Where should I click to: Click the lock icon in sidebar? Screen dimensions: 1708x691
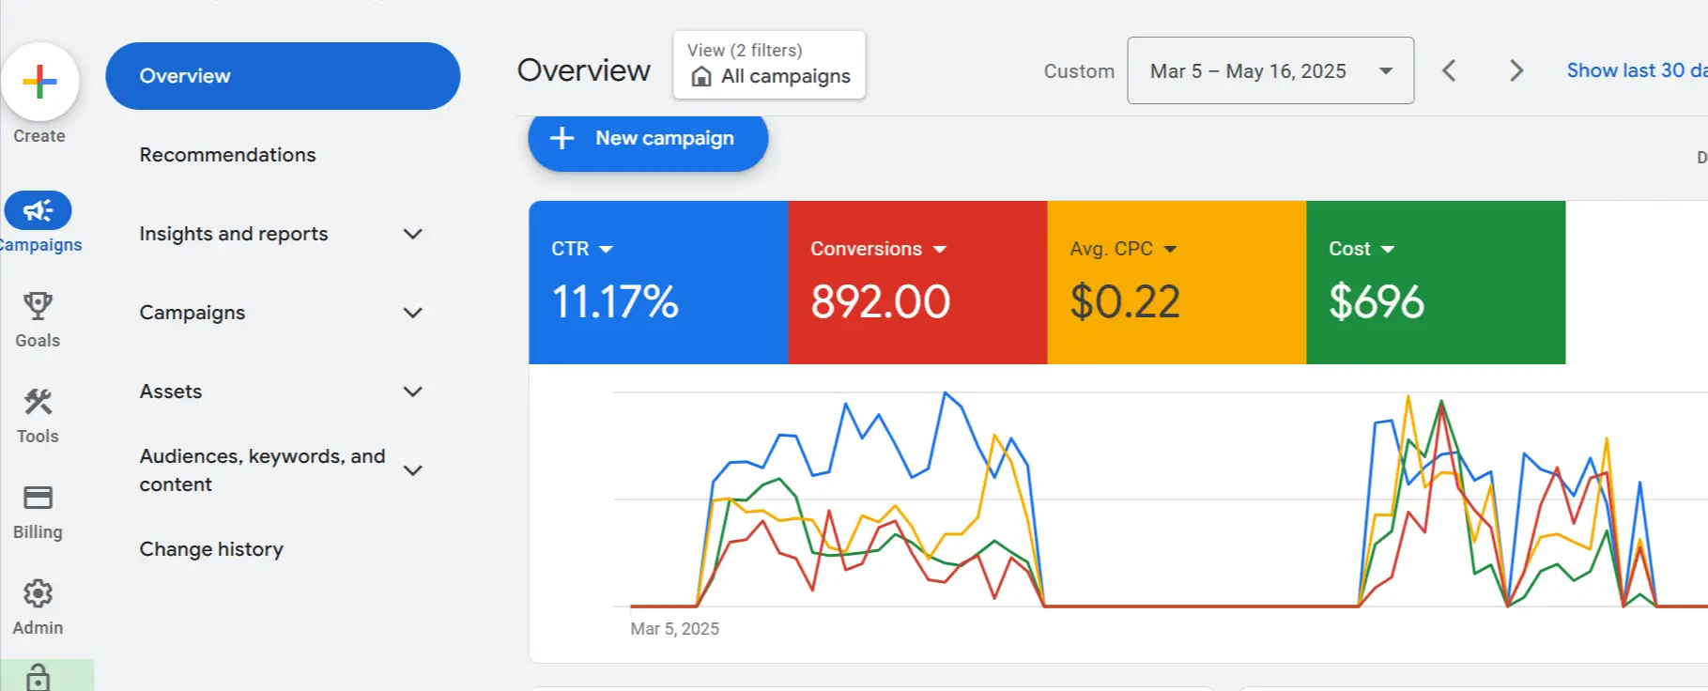point(38,677)
